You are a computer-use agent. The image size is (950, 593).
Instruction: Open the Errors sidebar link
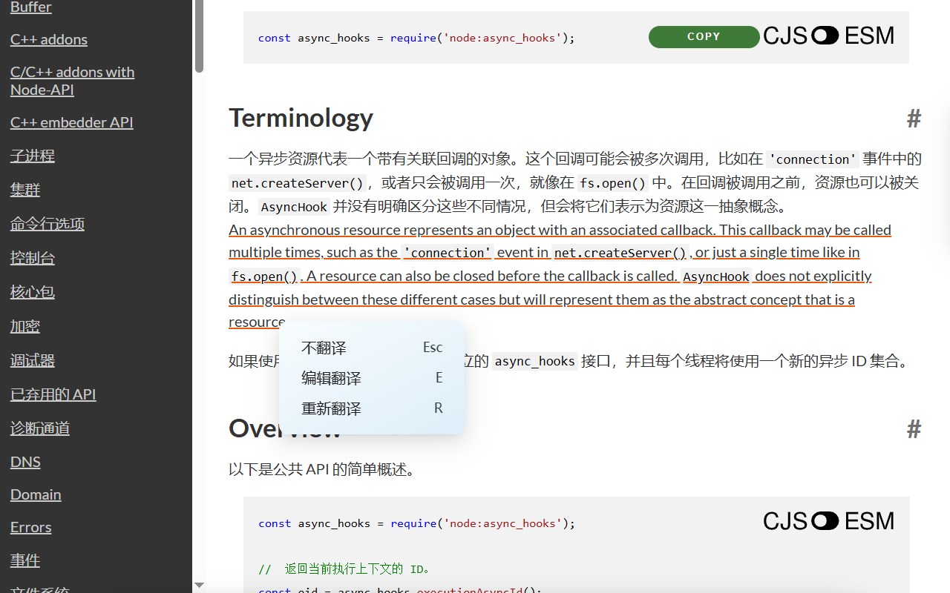[x=31, y=527]
